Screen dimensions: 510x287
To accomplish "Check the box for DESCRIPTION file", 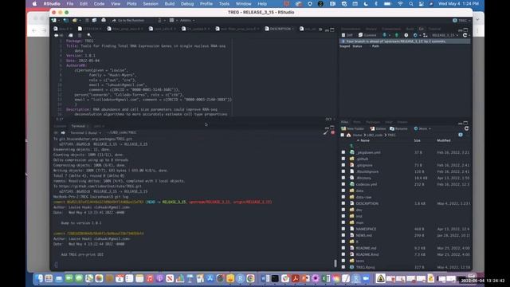I will coord(343,203).
